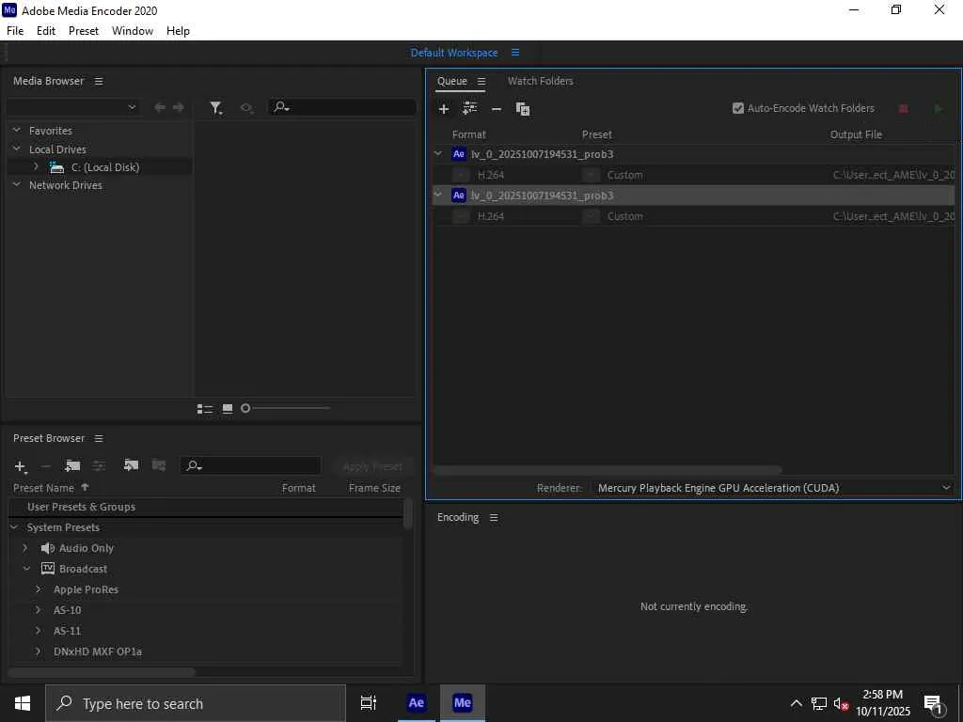Collapse the Local Drives section

tap(17, 149)
